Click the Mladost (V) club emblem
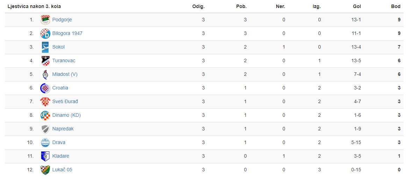The image size is (414, 179). pyautogui.click(x=45, y=74)
